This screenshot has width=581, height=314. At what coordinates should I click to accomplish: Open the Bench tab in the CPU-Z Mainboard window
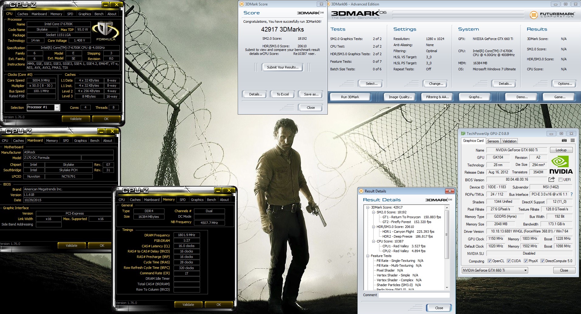pyautogui.click(x=95, y=141)
